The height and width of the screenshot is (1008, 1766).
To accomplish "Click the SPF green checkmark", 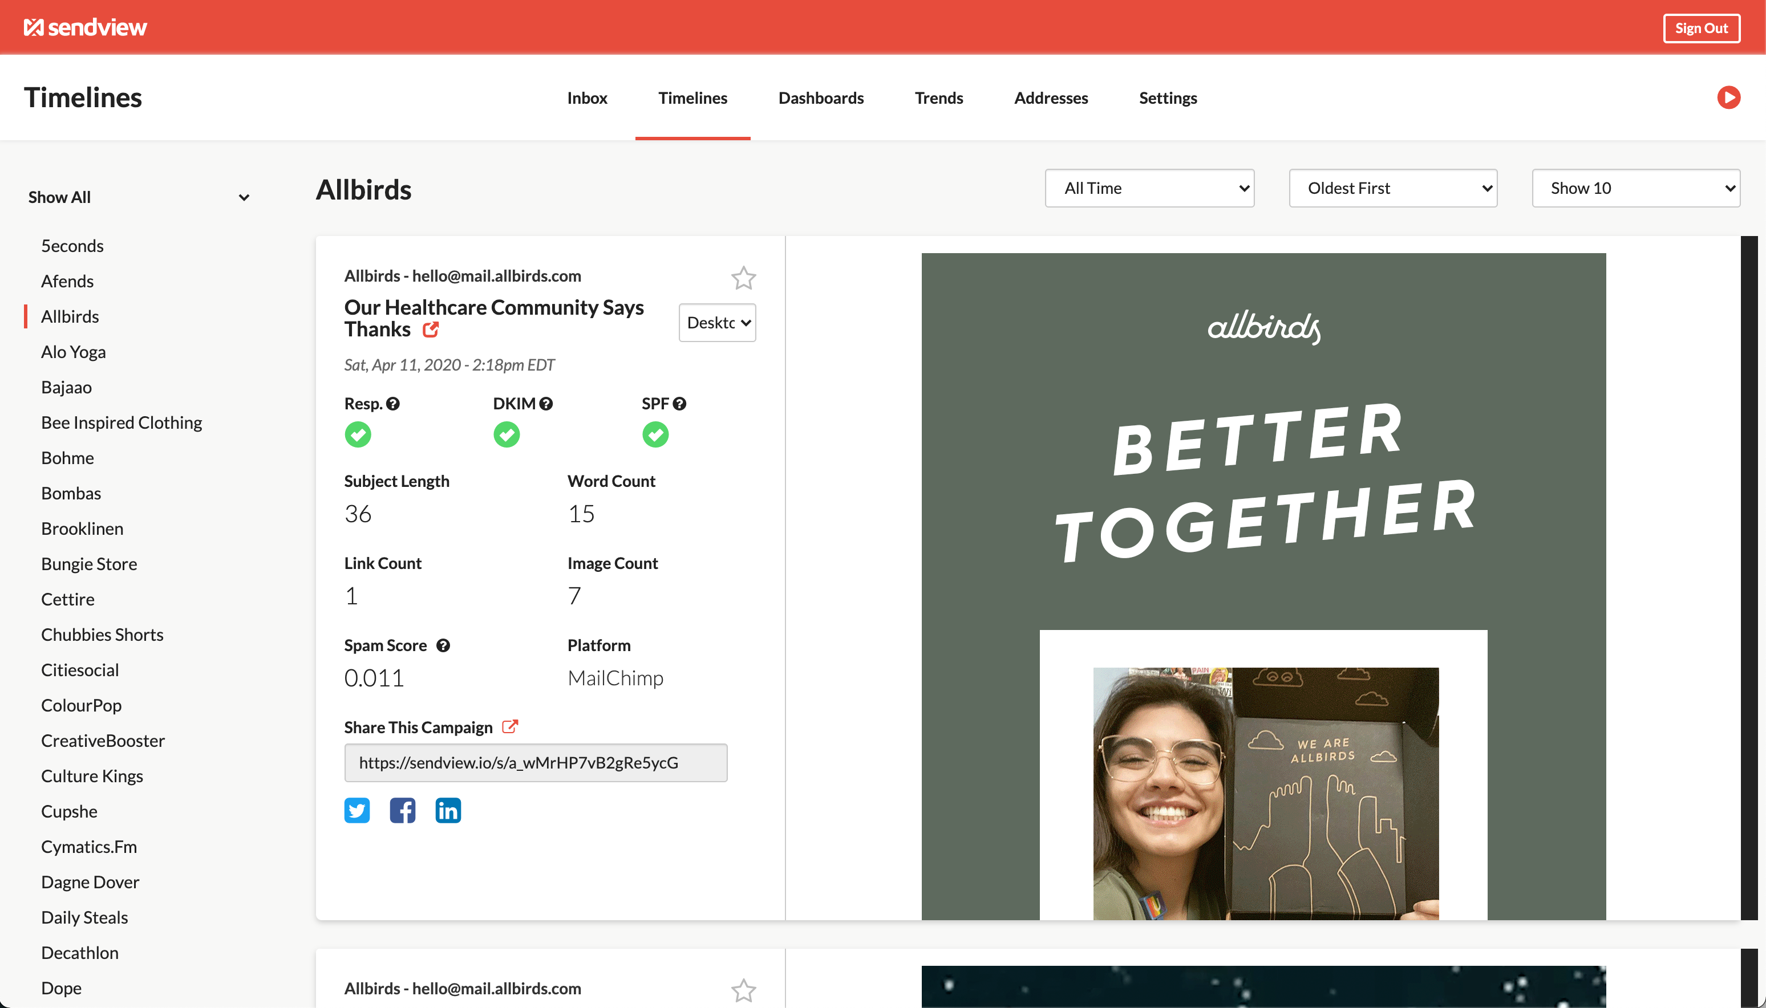I will (655, 435).
